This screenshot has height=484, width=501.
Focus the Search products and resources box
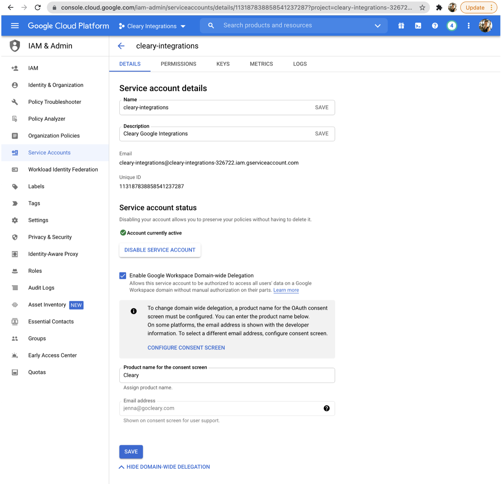click(294, 25)
